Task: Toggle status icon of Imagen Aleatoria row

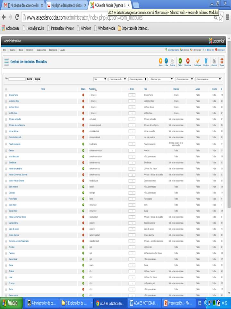Action: [x=83, y=235]
